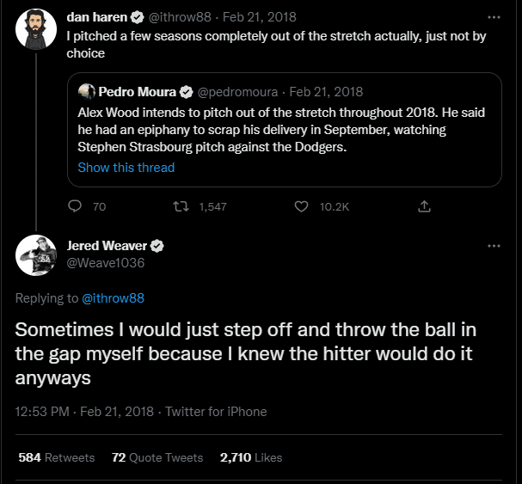The image size is (522, 484).
Task: Open Jered Weaver's profile name link
Action: click(x=107, y=246)
